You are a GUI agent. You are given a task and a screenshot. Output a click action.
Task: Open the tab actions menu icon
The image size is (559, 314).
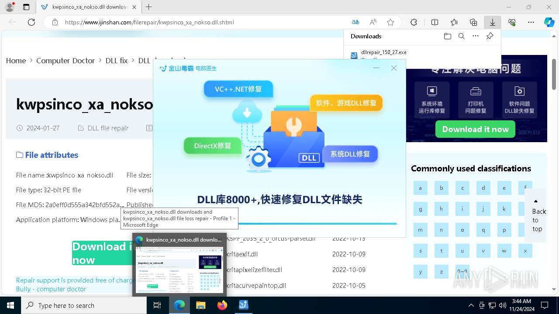pyautogui.click(x=26, y=7)
